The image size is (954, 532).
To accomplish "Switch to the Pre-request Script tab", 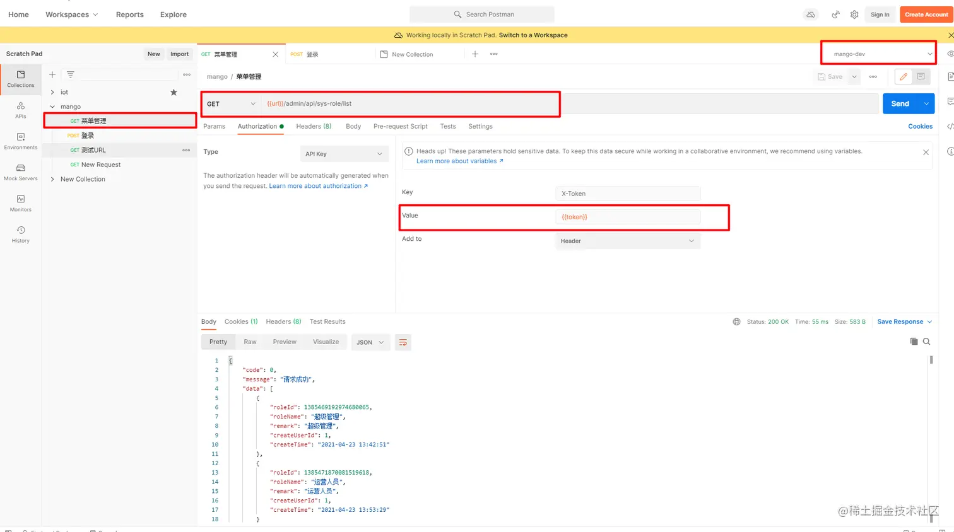I will [400, 126].
